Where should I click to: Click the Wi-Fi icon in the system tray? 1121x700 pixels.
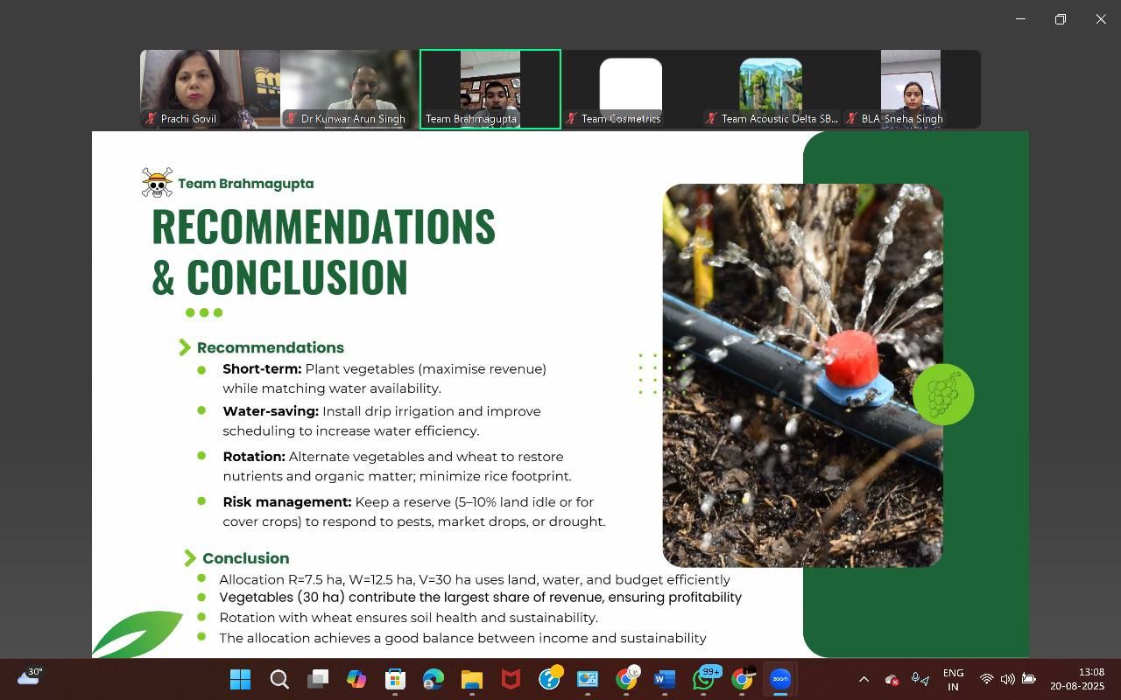(x=986, y=679)
